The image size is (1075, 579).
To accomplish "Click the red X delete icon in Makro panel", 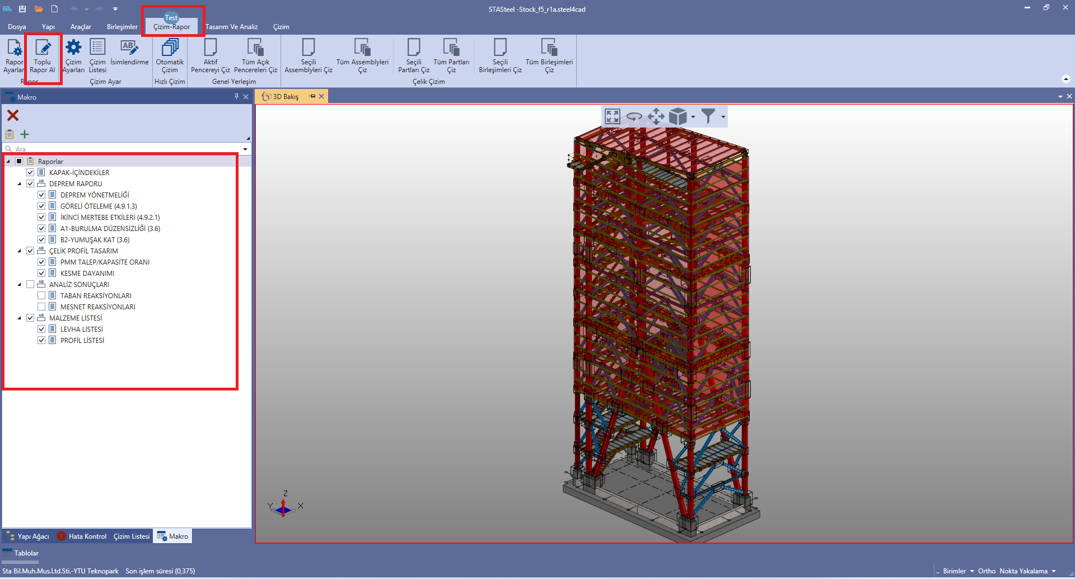I will [13, 115].
